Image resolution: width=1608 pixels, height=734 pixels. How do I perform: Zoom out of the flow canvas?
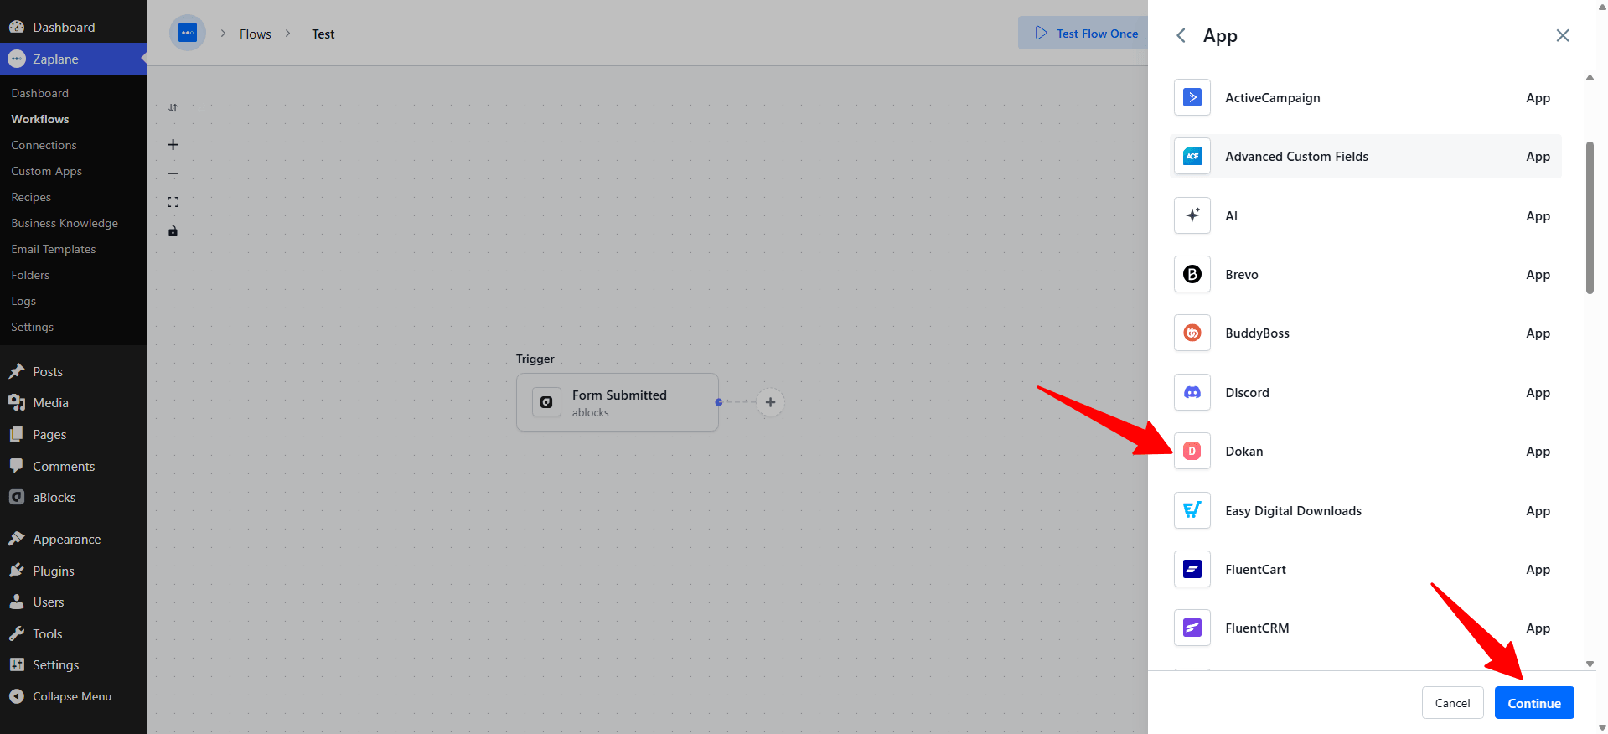pos(173,173)
